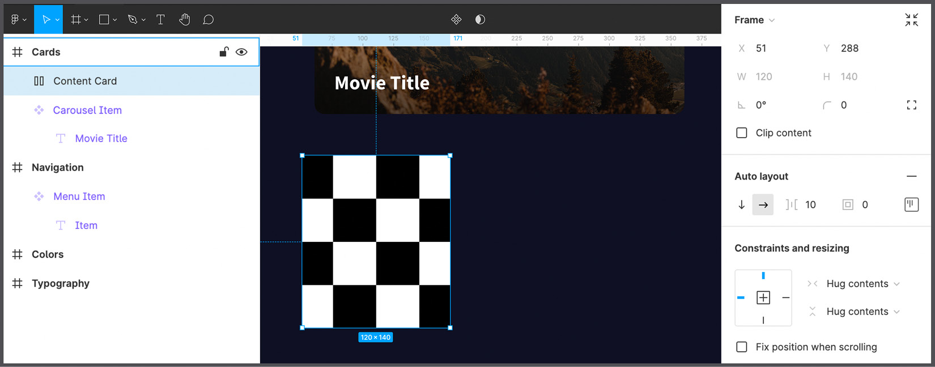Screen dimensions: 935x367
Task: Click the contrast mask icon in toolbar
Action: point(480,19)
